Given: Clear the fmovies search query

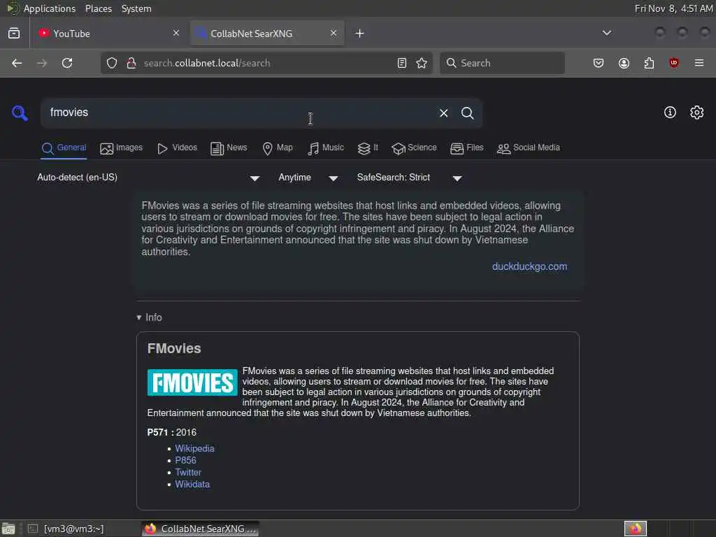Looking at the screenshot, I should pyautogui.click(x=443, y=113).
